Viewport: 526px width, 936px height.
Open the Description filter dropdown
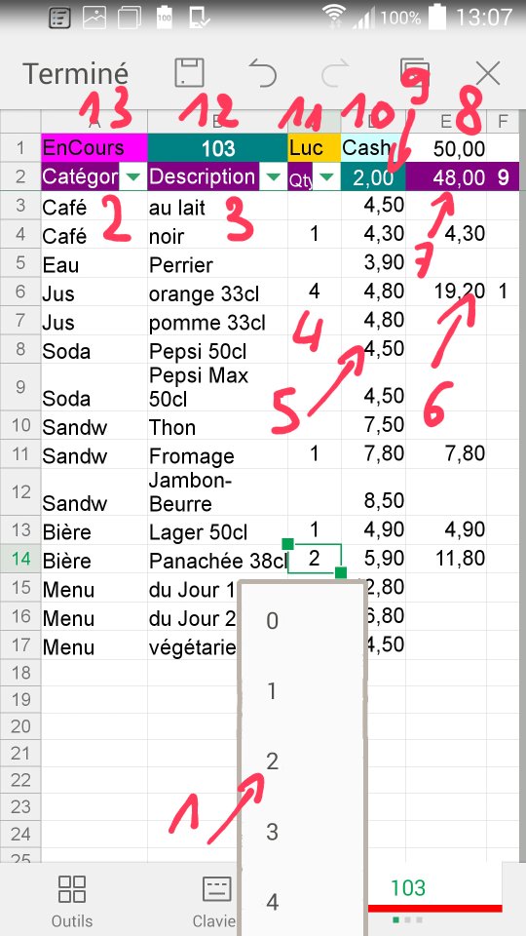[273, 177]
